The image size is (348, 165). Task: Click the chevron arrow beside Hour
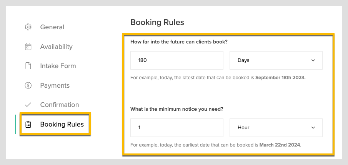click(313, 128)
